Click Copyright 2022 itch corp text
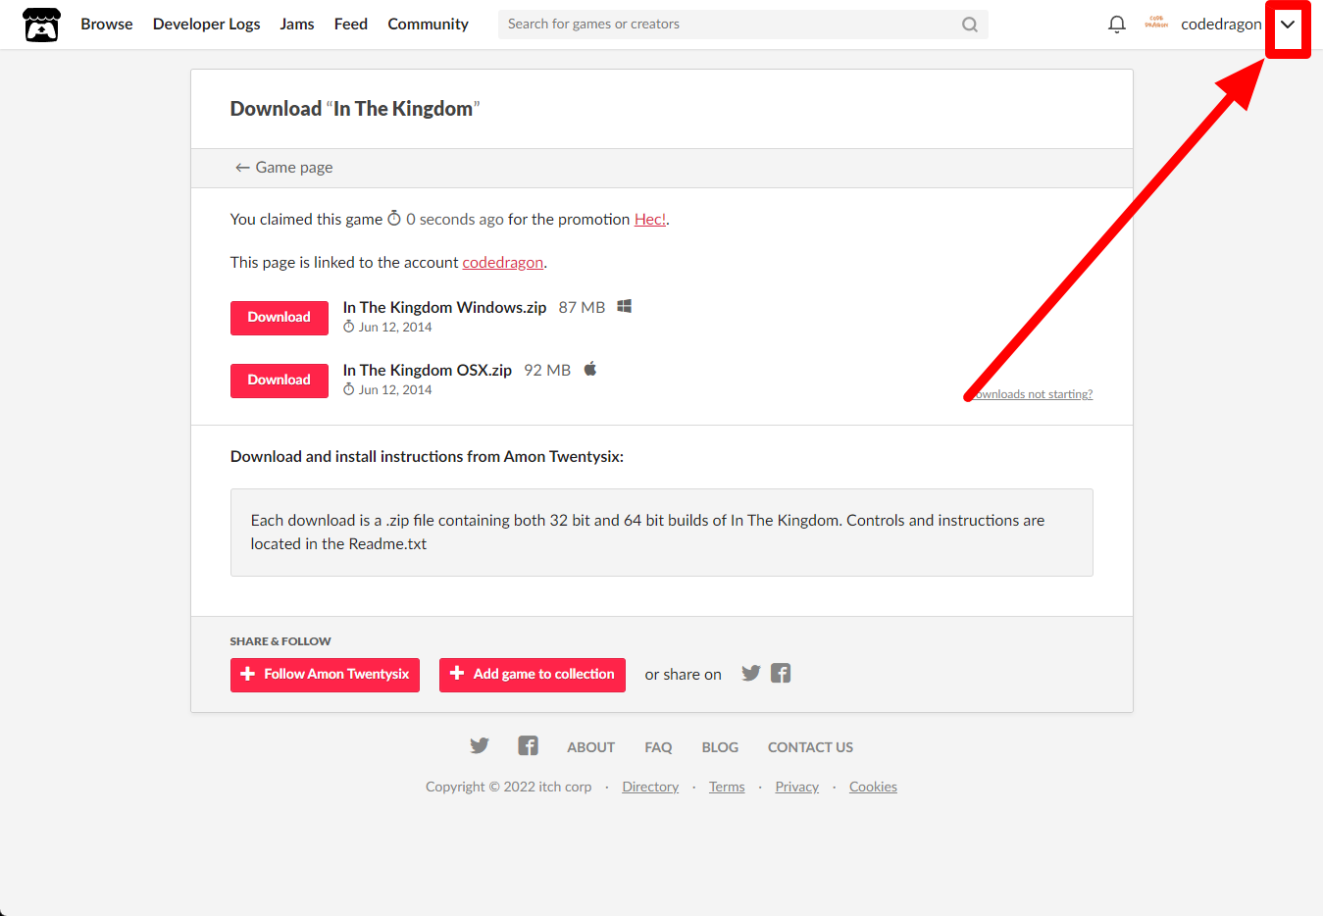 (508, 787)
